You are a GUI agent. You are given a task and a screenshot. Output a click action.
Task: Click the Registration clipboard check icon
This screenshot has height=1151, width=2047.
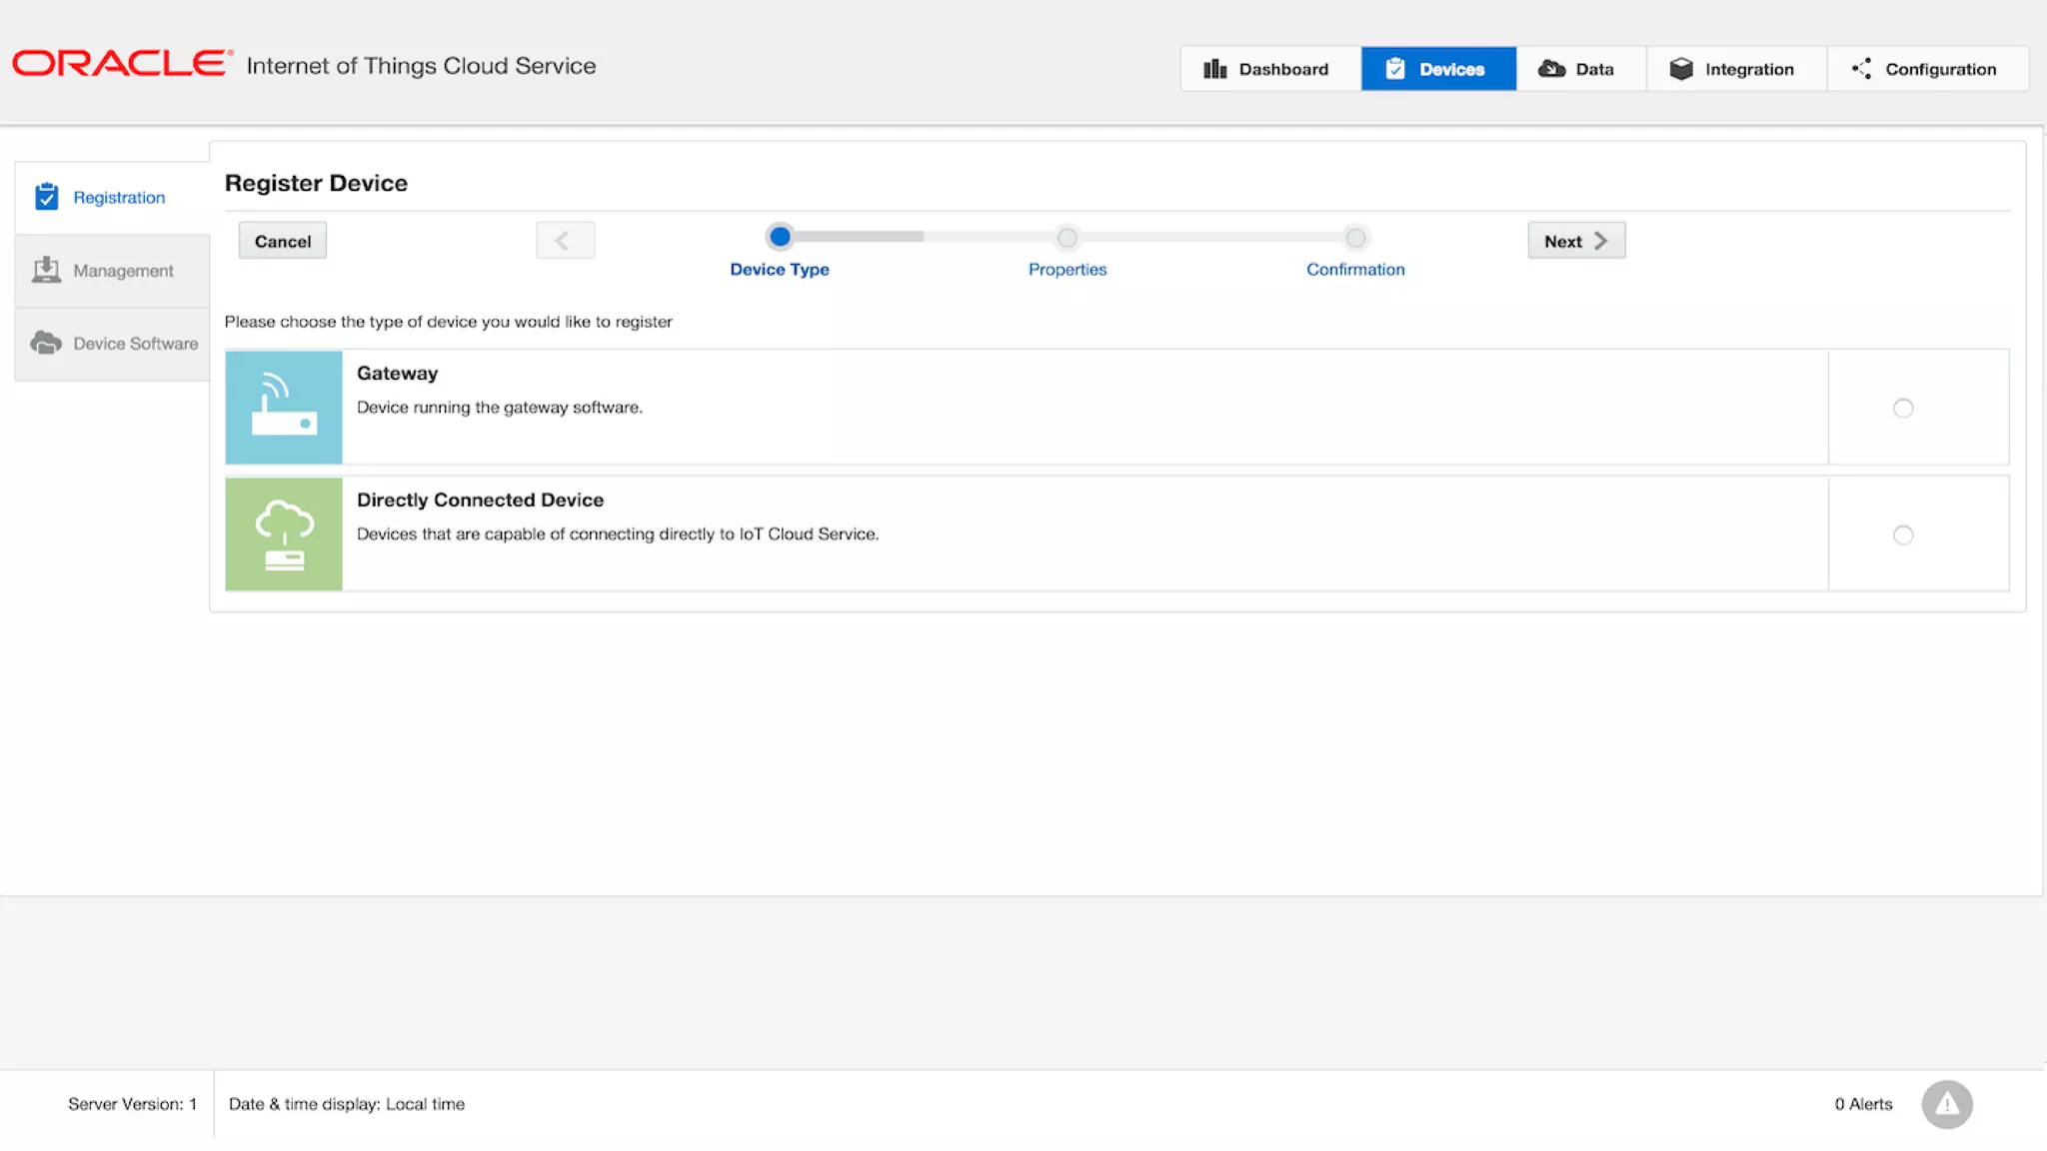click(47, 197)
